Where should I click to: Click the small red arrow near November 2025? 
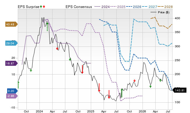click(x=134, y=81)
